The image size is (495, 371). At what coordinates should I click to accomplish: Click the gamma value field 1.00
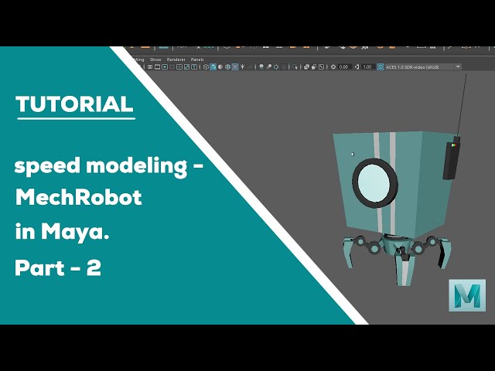click(368, 67)
